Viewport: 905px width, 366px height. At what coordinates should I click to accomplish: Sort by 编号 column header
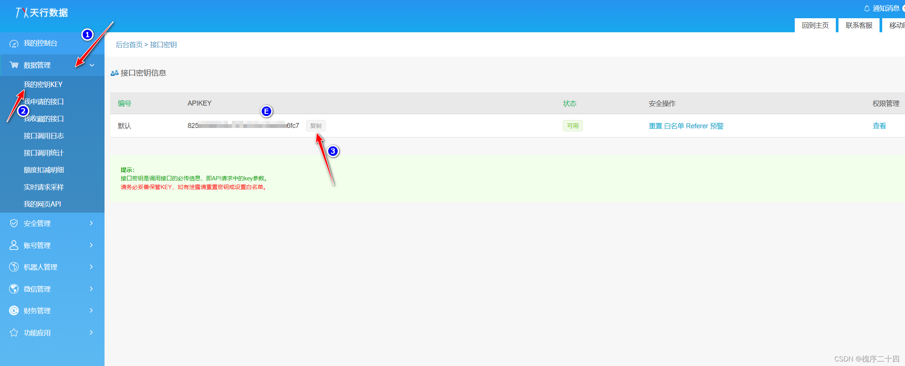pyautogui.click(x=124, y=104)
